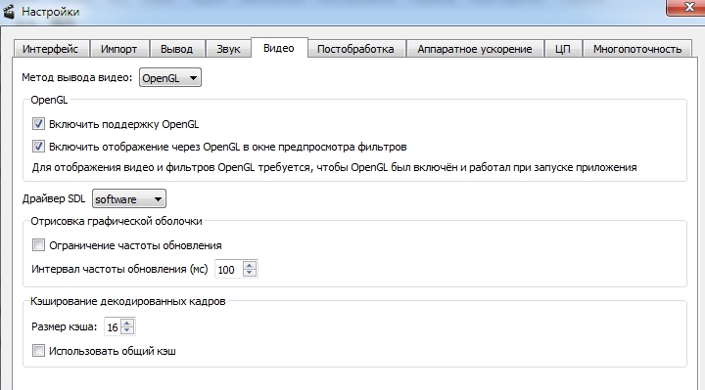Click the refresh interval value field 100

(x=228, y=269)
